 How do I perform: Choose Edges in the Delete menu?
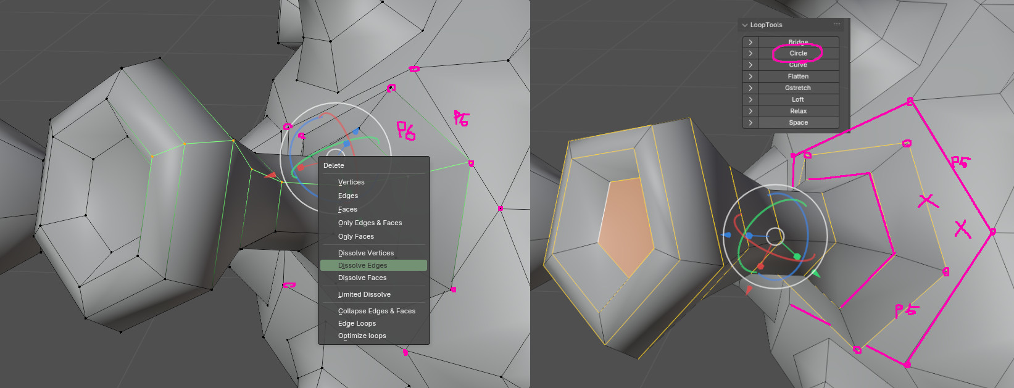coord(373,196)
